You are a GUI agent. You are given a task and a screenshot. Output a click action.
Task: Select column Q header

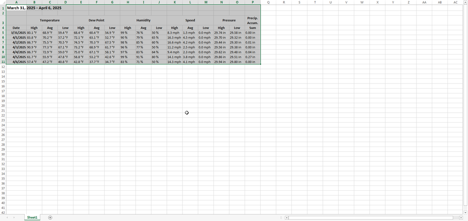tap(268, 2)
